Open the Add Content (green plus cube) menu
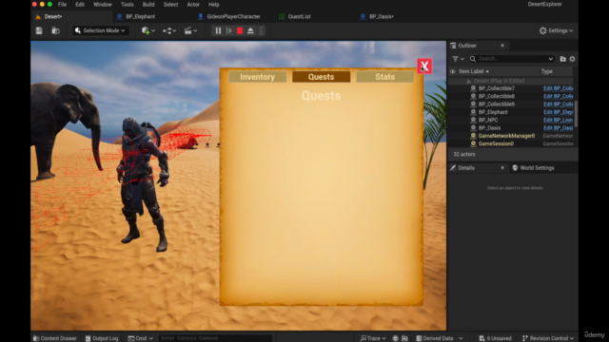 click(148, 30)
